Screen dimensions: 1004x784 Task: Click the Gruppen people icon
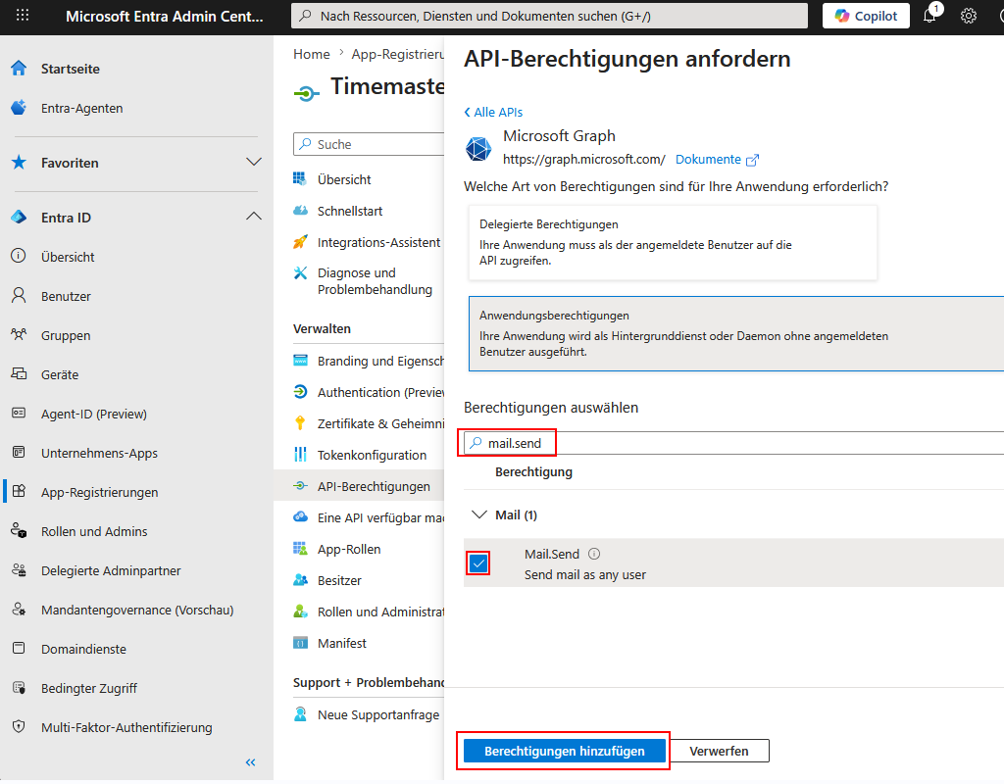coord(19,335)
